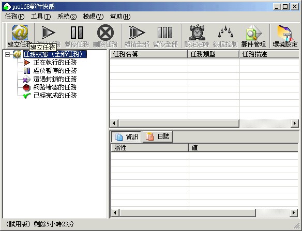This screenshot has width=302, height=231.
Task: Select 已經完成的任務 in the tree
Action: coord(55,96)
